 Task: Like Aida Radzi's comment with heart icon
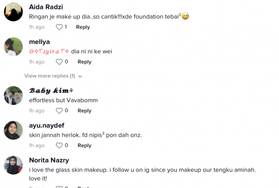pos(59,27)
